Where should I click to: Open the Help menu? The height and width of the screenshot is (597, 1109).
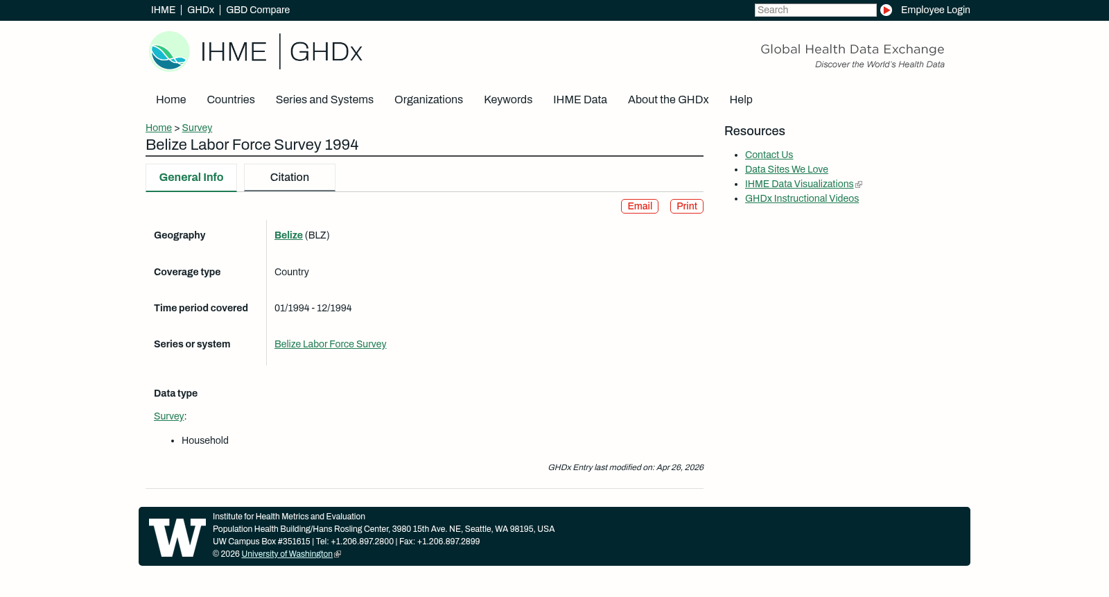point(741,100)
